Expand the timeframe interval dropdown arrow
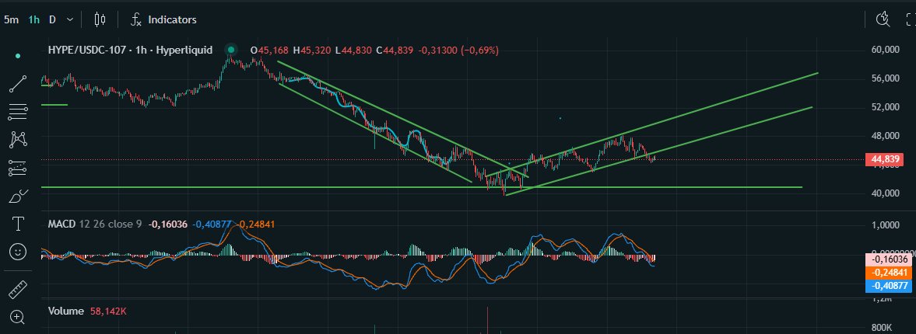 [x=70, y=19]
